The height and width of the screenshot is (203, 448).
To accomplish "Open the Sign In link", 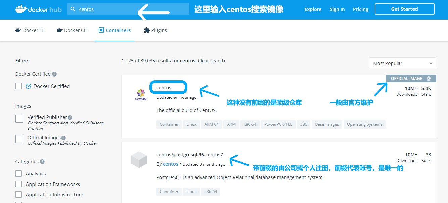I will coord(337,9).
